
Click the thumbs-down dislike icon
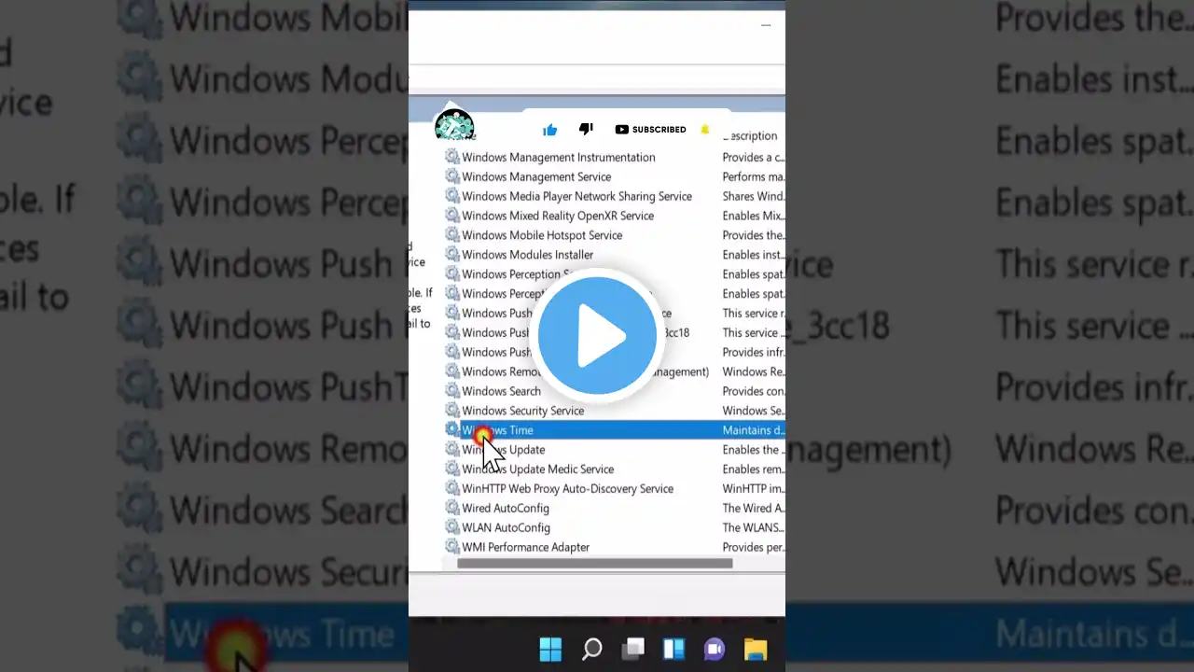[586, 129]
